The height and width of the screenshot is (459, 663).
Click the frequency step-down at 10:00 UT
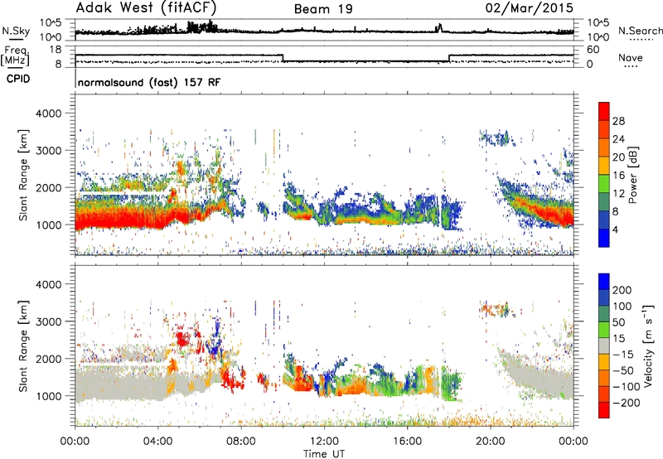pyautogui.click(x=283, y=58)
